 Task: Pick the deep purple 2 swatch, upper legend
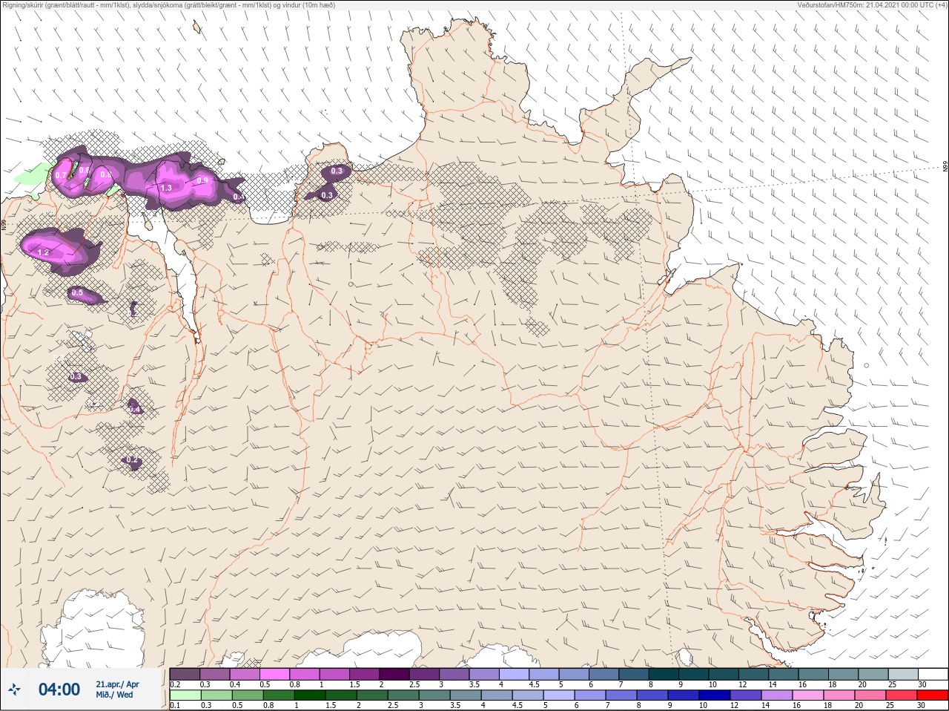(x=394, y=674)
